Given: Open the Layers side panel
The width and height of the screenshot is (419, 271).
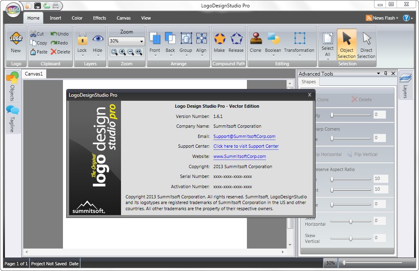Looking at the screenshot, I should click(406, 85).
